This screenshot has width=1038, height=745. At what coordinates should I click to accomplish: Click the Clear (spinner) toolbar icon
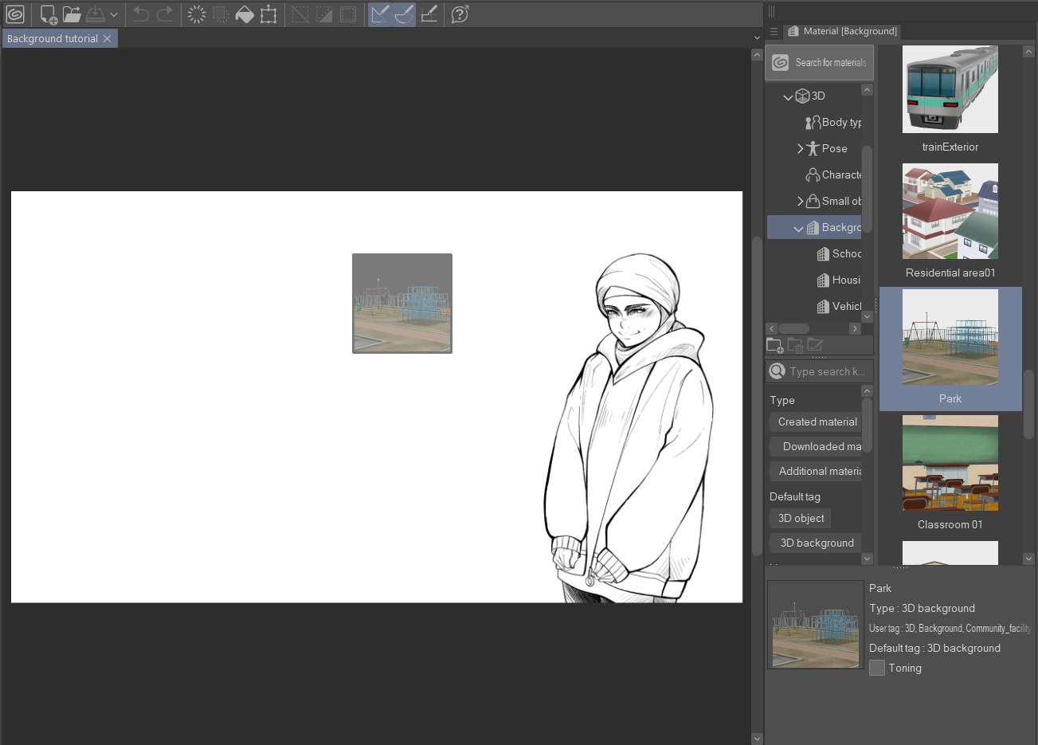coord(197,14)
